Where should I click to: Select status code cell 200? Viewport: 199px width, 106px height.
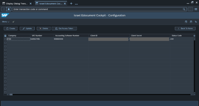click(x=182, y=39)
